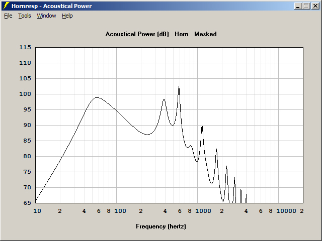Screen dimensions: 322x241
Task: Click the 'Frequency (hertz)' axis label
Action: tap(161, 226)
